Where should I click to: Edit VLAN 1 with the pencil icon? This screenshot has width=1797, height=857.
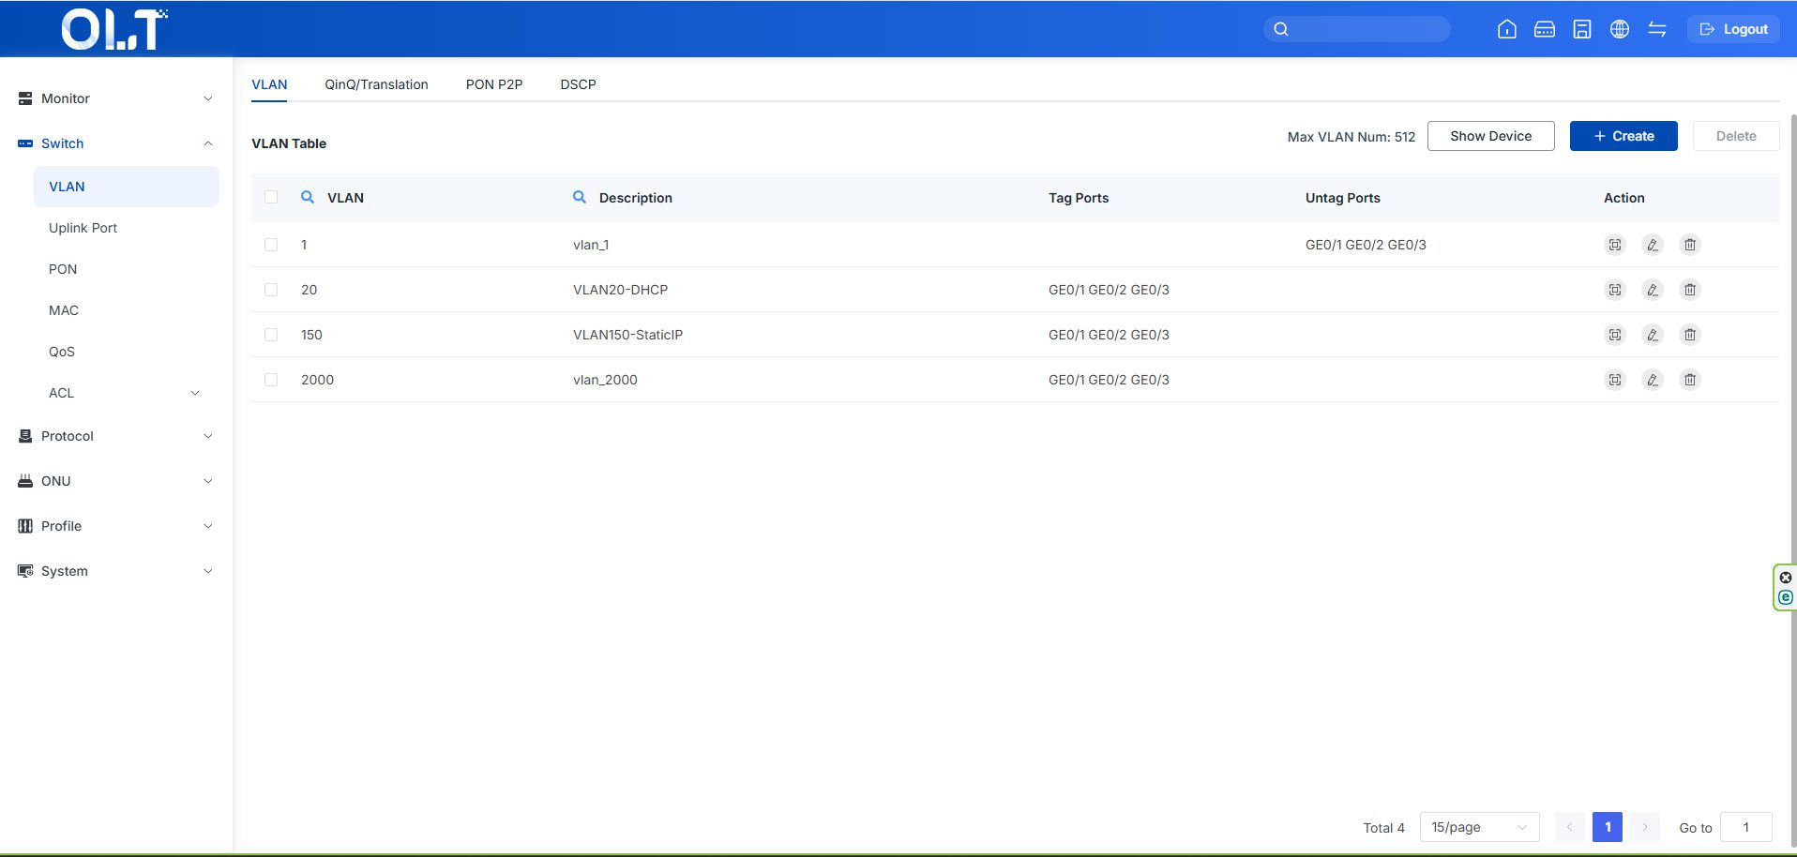click(x=1653, y=245)
